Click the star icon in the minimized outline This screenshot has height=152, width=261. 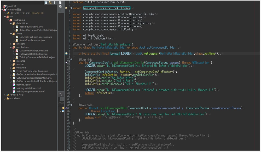(x=63, y=108)
